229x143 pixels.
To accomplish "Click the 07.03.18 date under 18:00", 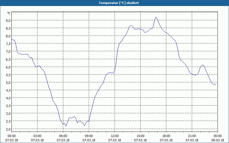I will click(x=166, y=140).
